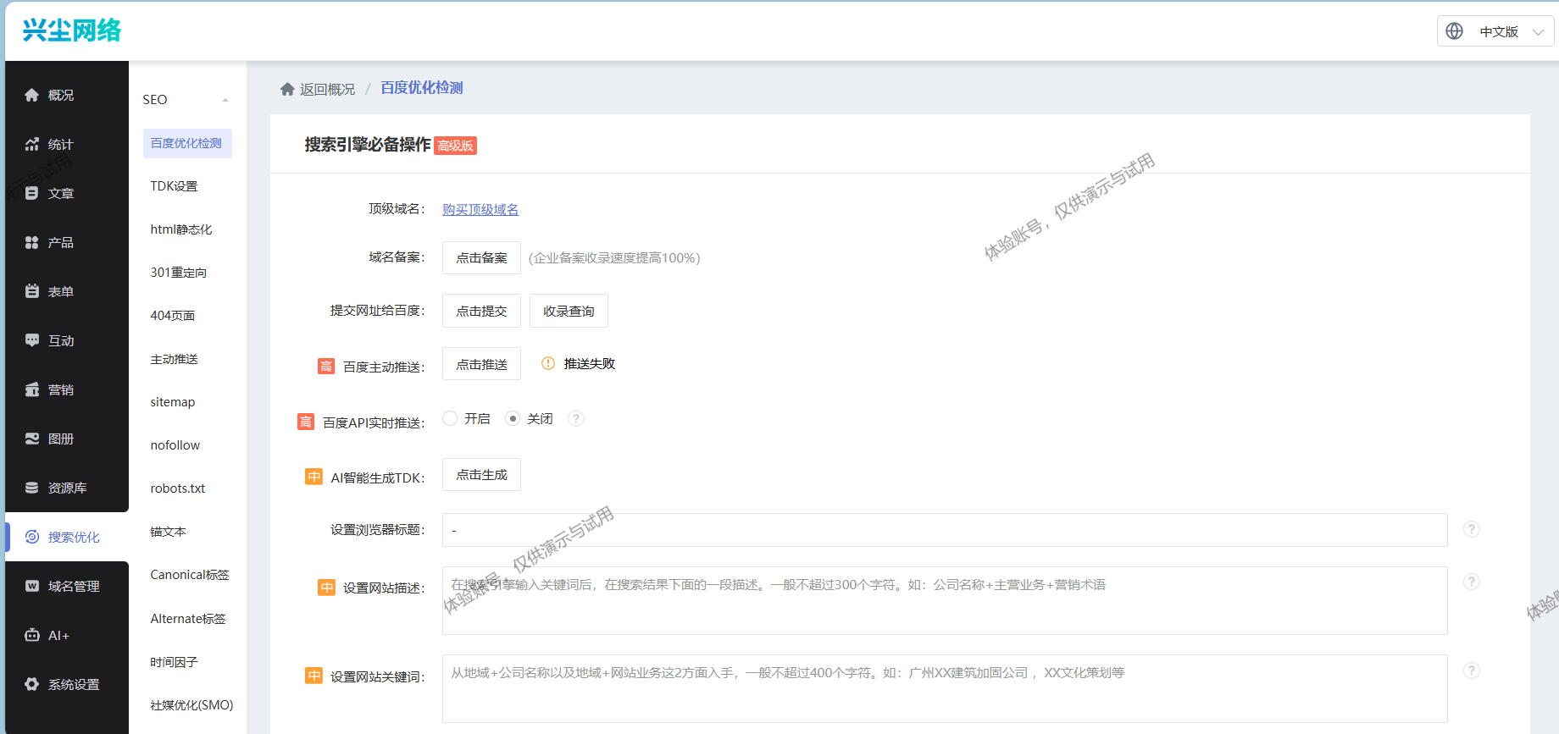Click the 资源库 database icon
This screenshot has height=734, width=1559.
pos(32,488)
